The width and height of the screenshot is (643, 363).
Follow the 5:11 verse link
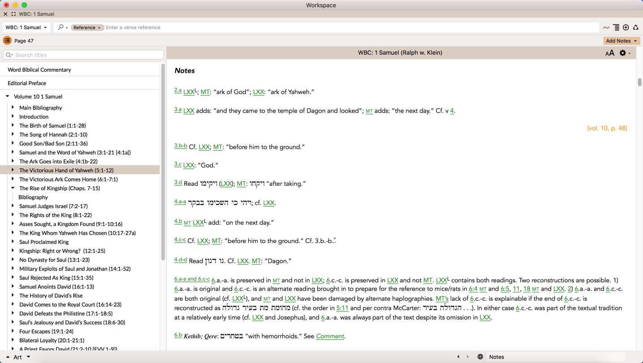pyautogui.click(x=342, y=308)
